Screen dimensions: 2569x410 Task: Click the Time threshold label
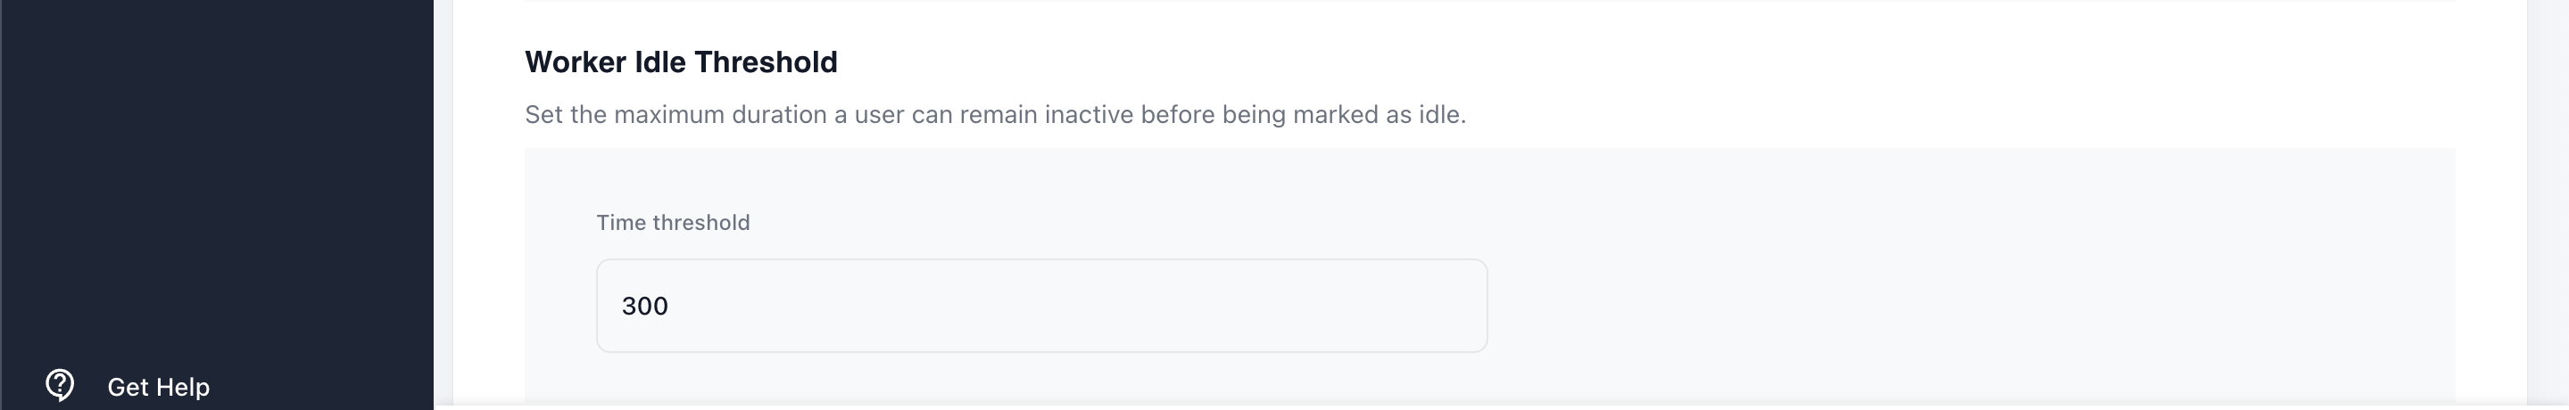(x=673, y=223)
